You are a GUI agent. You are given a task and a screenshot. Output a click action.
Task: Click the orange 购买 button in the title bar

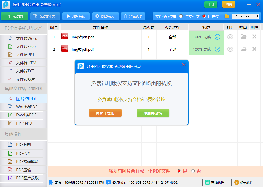[x=229, y=5]
